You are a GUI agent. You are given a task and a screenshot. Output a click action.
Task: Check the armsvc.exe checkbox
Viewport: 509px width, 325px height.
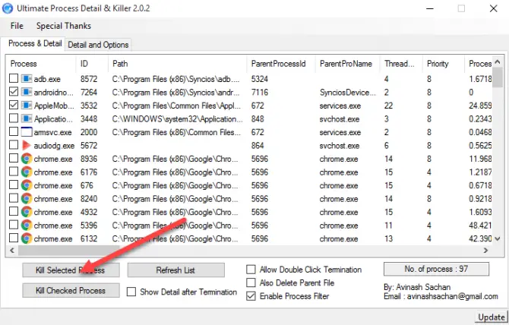tap(14, 131)
